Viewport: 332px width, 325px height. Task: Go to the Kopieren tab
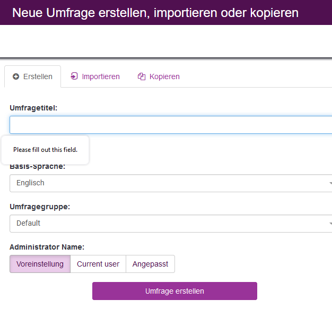tap(159, 76)
